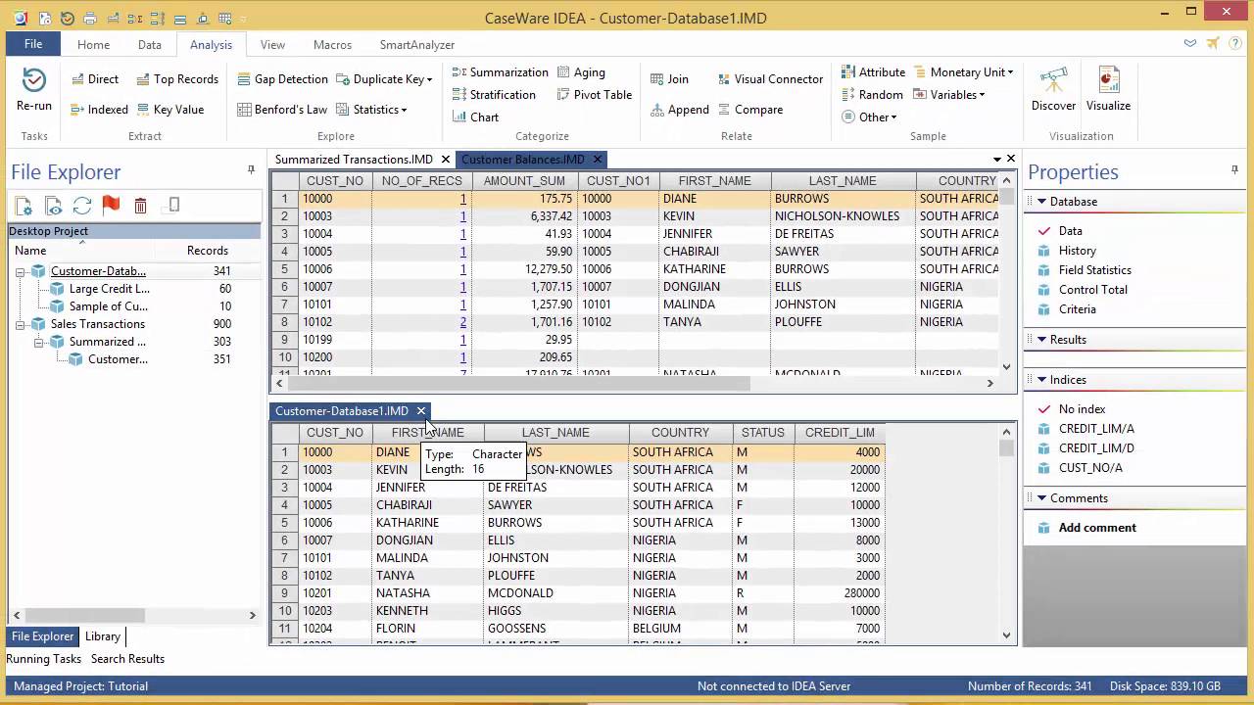Collapse the Database section in Properties
This screenshot has width=1254, height=705.
click(x=1041, y=202)
